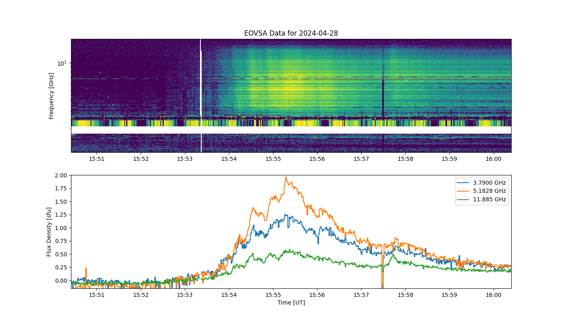This screenshot has width=568, height=324.
Task: Click the plot title EOVSA Data for 2024-04-28
Action: [291, 33]
